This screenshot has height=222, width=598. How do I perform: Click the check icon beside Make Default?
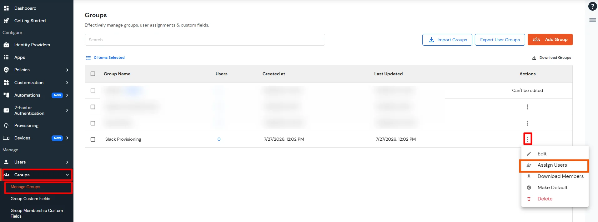(x=529, y=188)
